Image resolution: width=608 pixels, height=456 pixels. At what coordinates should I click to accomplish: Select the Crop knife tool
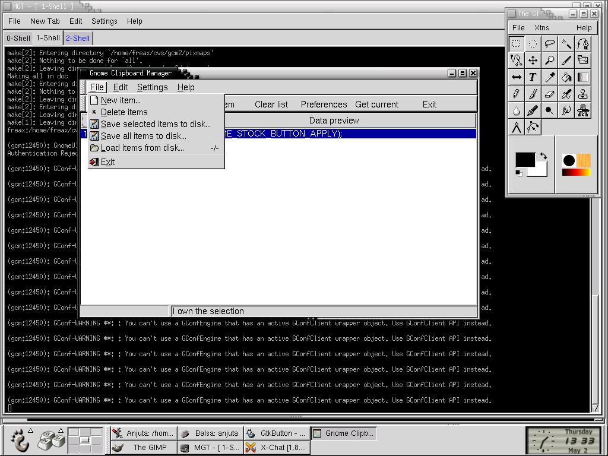tap(566, 60)
